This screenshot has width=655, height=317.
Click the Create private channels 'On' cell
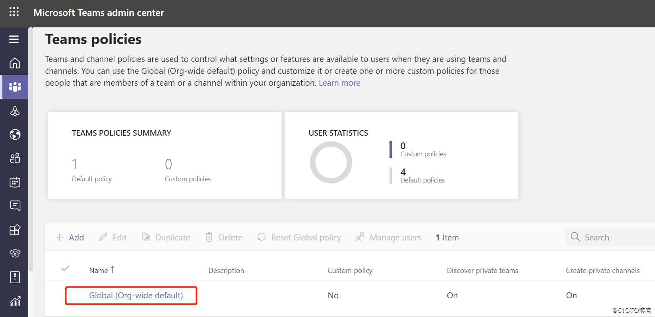(x=572, y=295)
